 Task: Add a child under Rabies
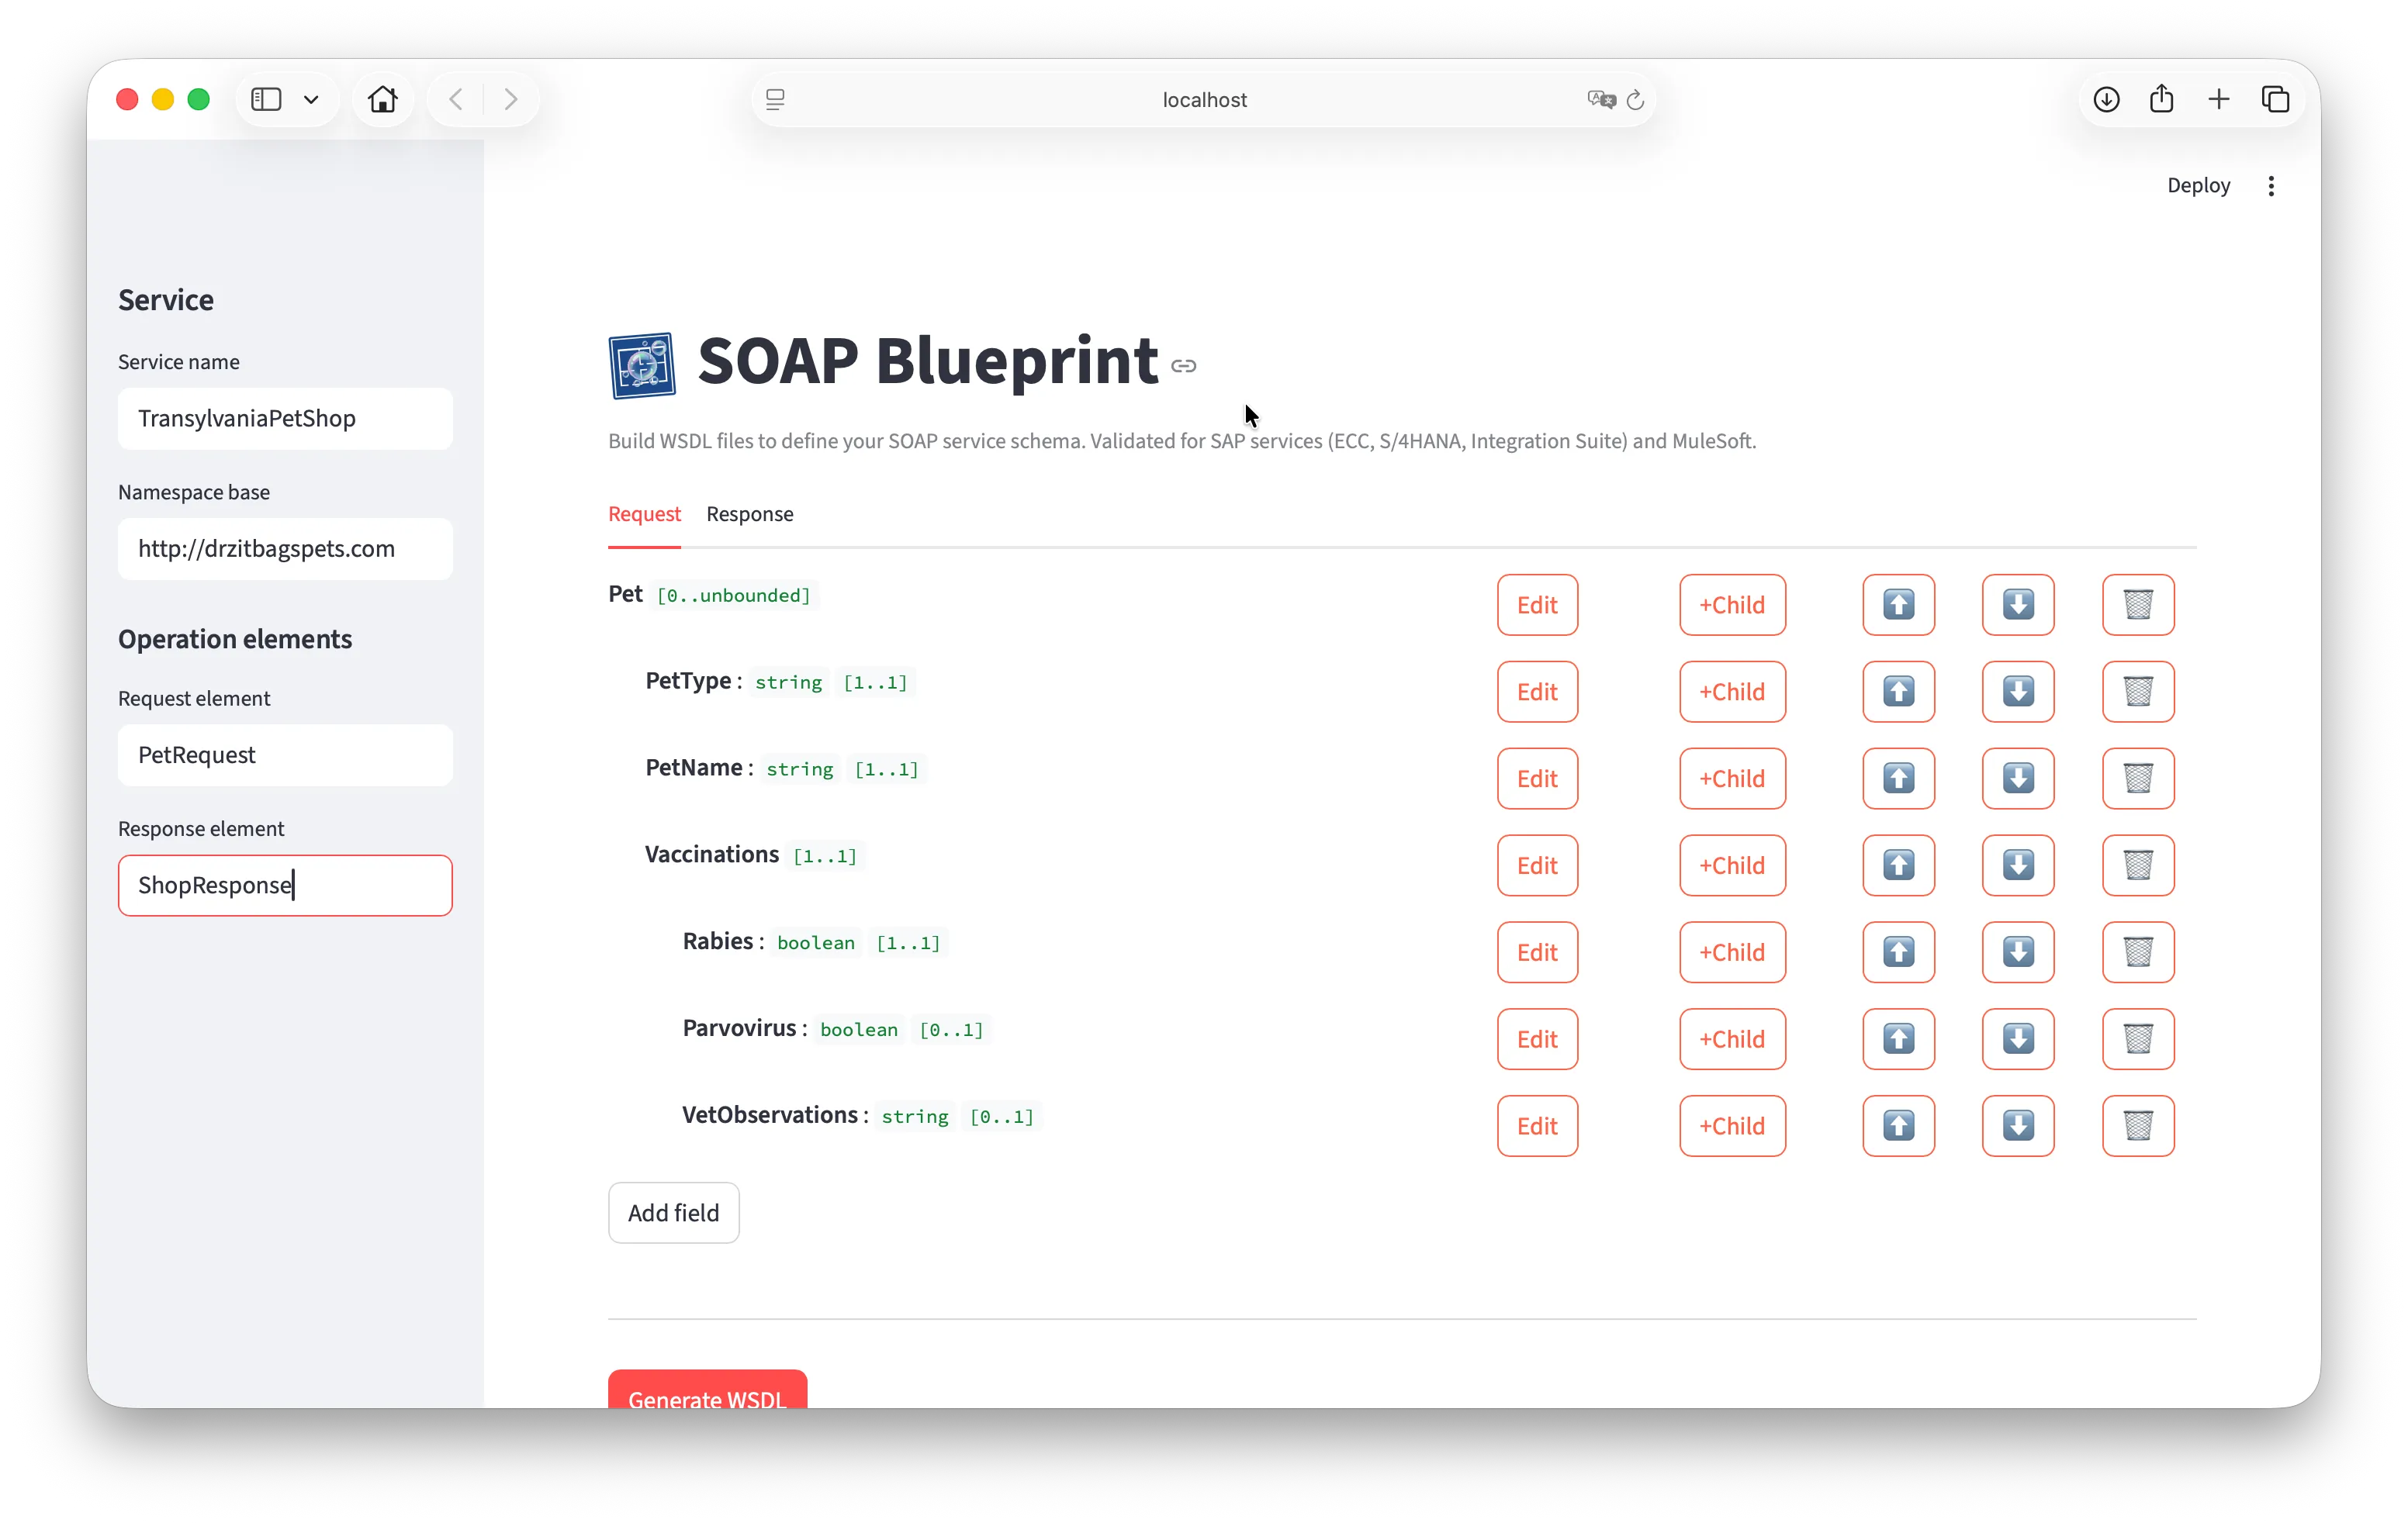pos(1732,952)
